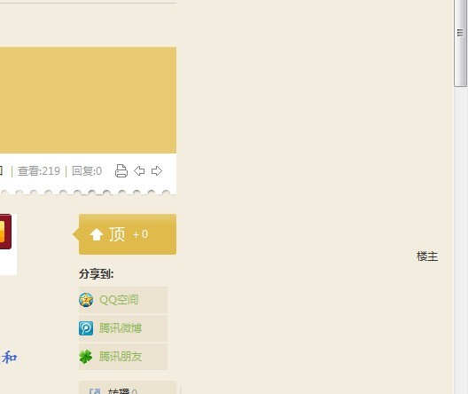Click the blue 和 character link
Image resolution: width=468 pixels, height=394 pixels.
[9, 358]
